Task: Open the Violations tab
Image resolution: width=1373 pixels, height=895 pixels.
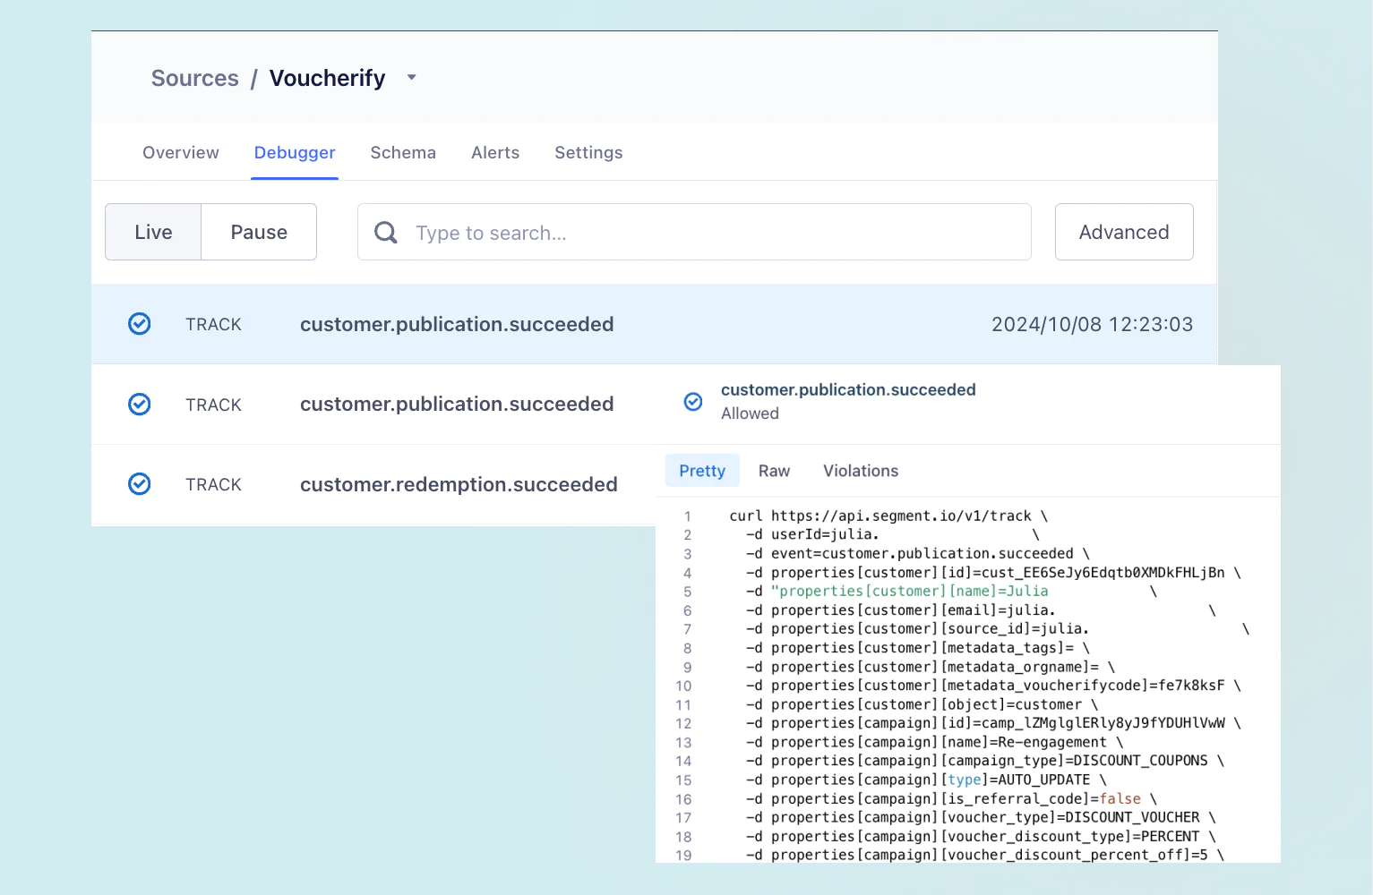Action: (860, 470)
